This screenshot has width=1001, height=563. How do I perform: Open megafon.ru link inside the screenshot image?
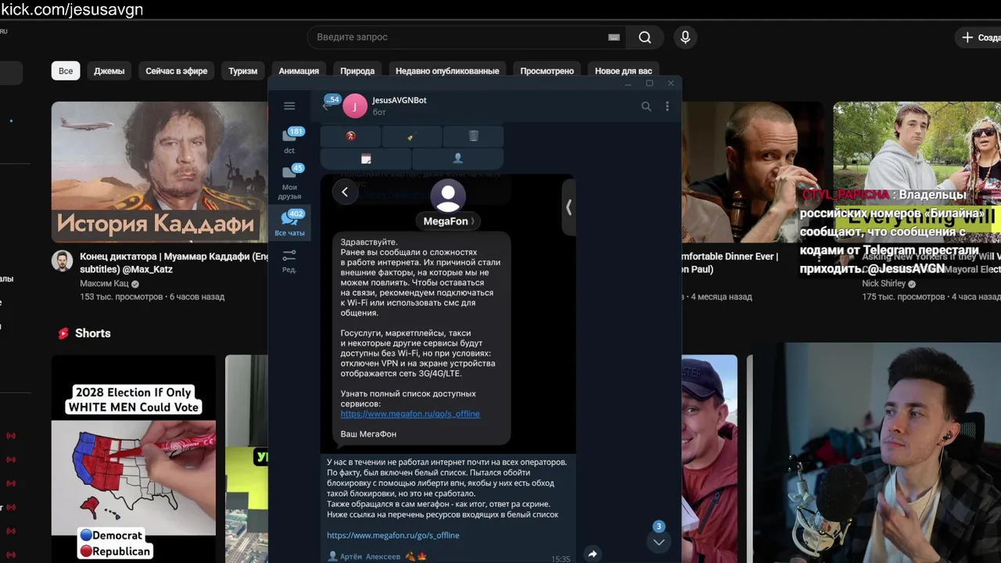point(410,414)
